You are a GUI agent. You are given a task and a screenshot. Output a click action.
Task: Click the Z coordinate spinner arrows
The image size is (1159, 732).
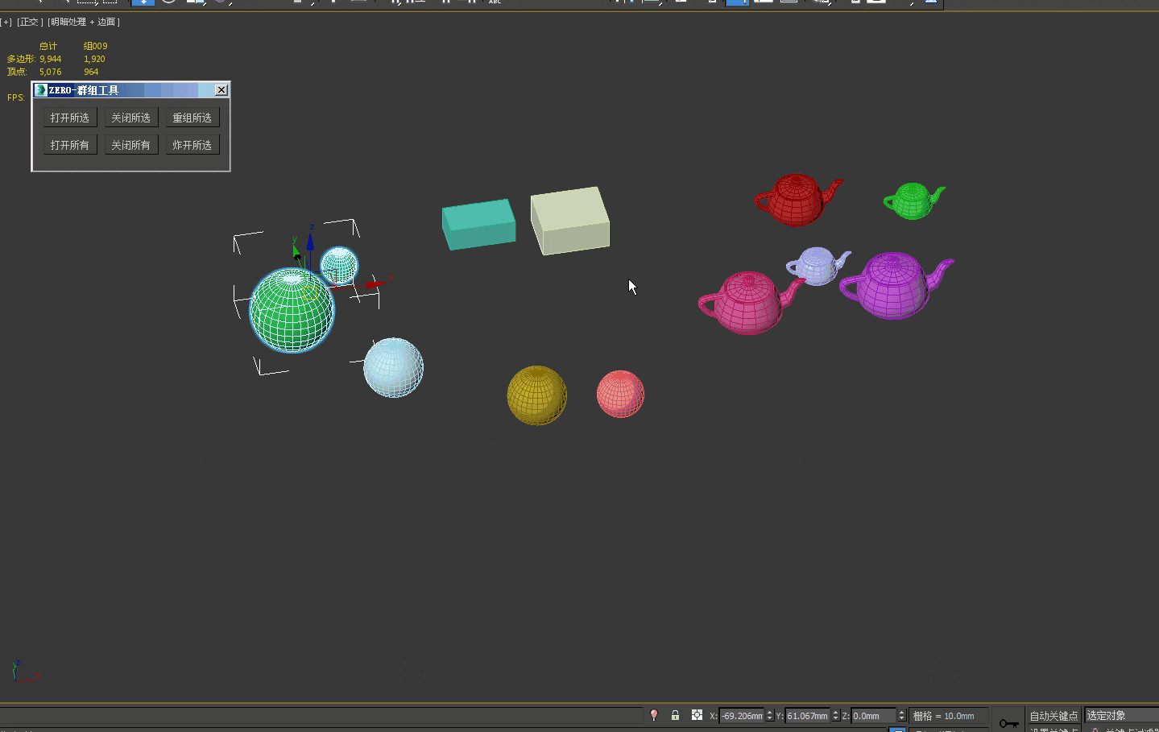click(x=901, y=716)
